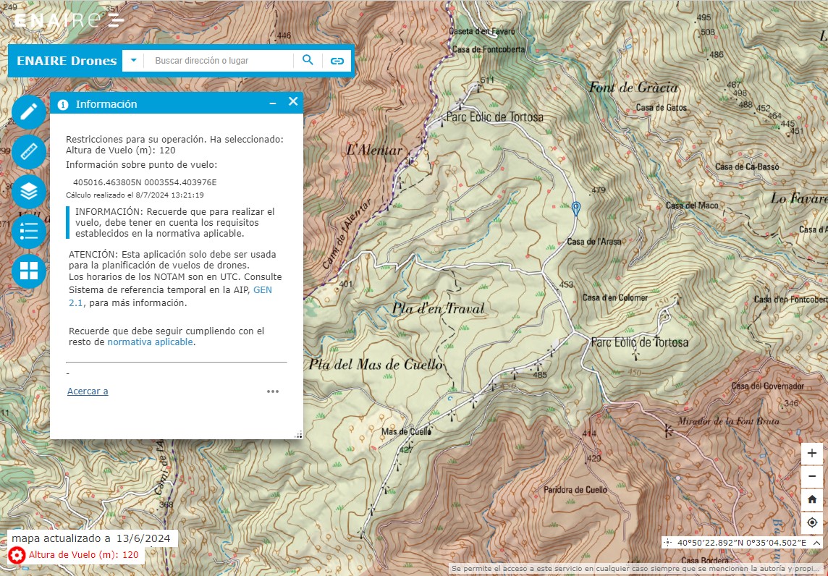Locate my current position

pos(812,522)
